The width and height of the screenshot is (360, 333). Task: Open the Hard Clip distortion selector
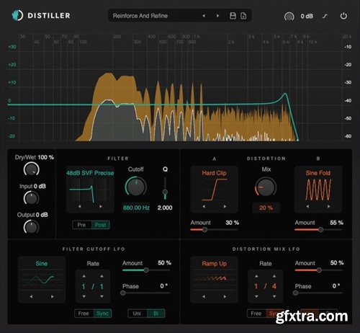click(x=214, y=173)
